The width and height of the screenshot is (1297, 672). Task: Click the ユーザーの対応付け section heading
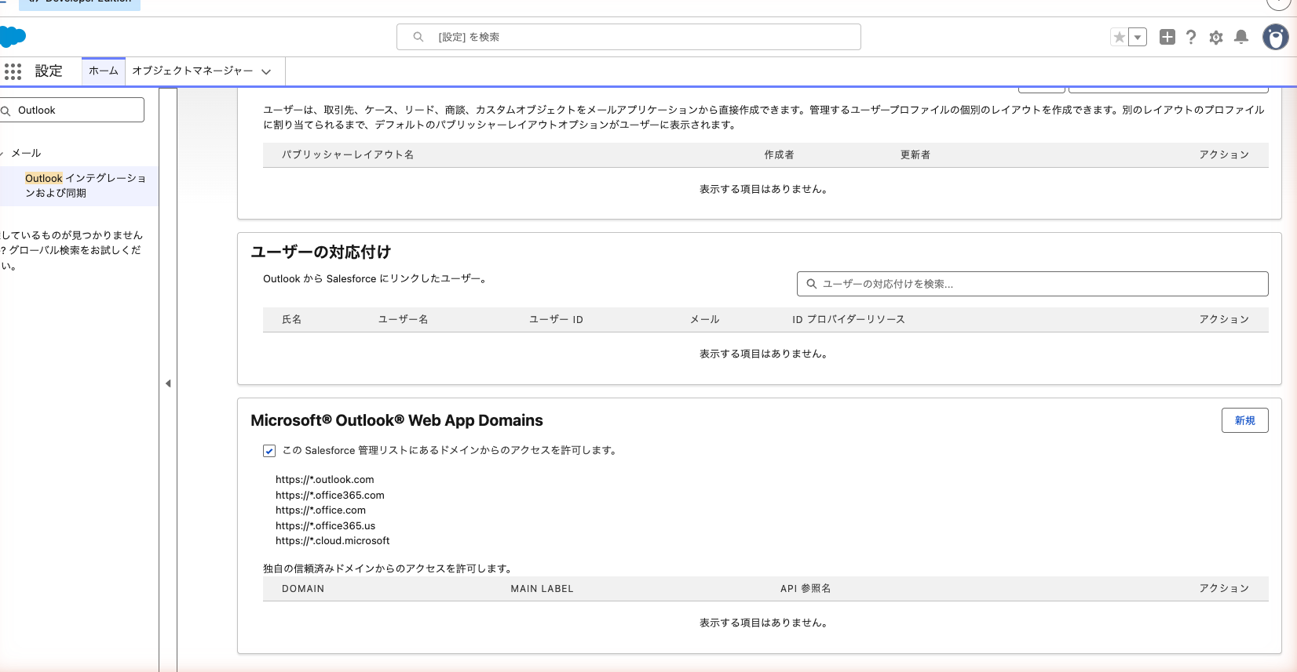tap(321, 252)
